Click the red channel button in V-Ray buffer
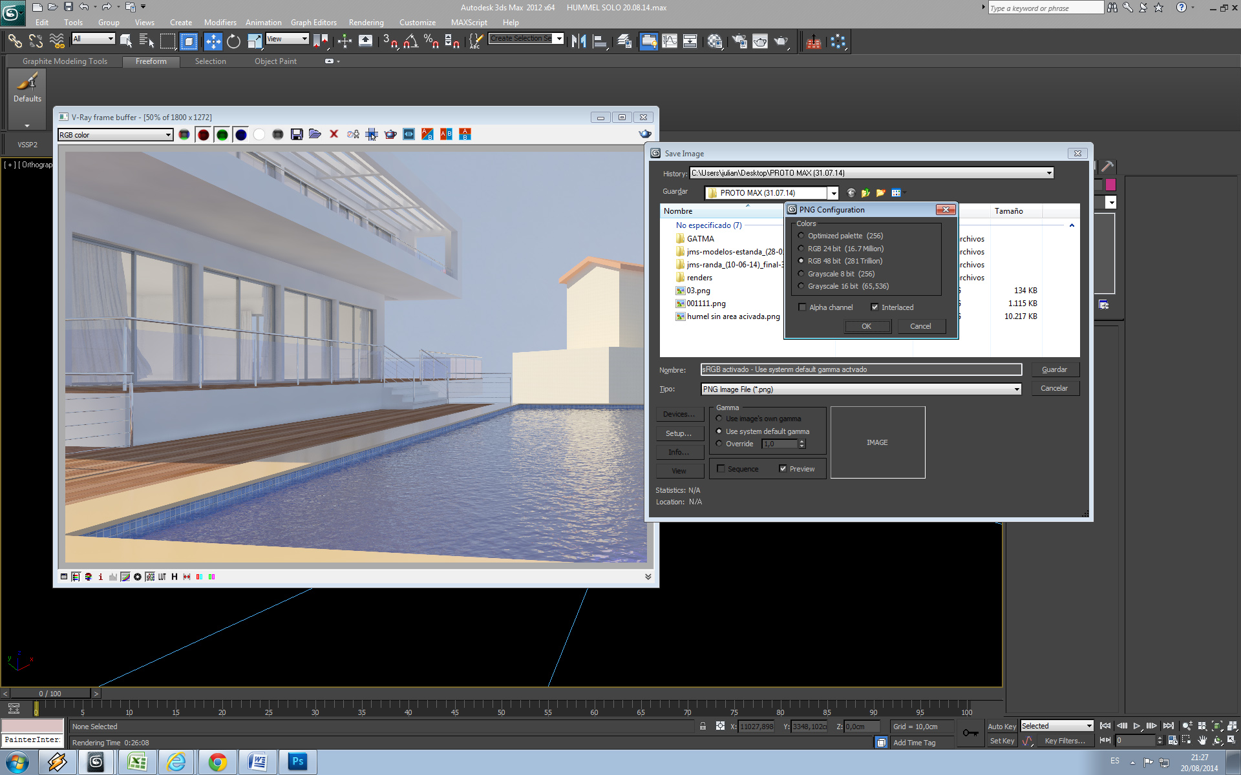1241x775 pixels. pos(204,134)
